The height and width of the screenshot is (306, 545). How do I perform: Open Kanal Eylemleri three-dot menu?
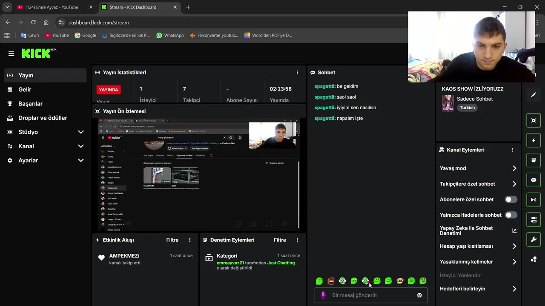click(512, 150)
